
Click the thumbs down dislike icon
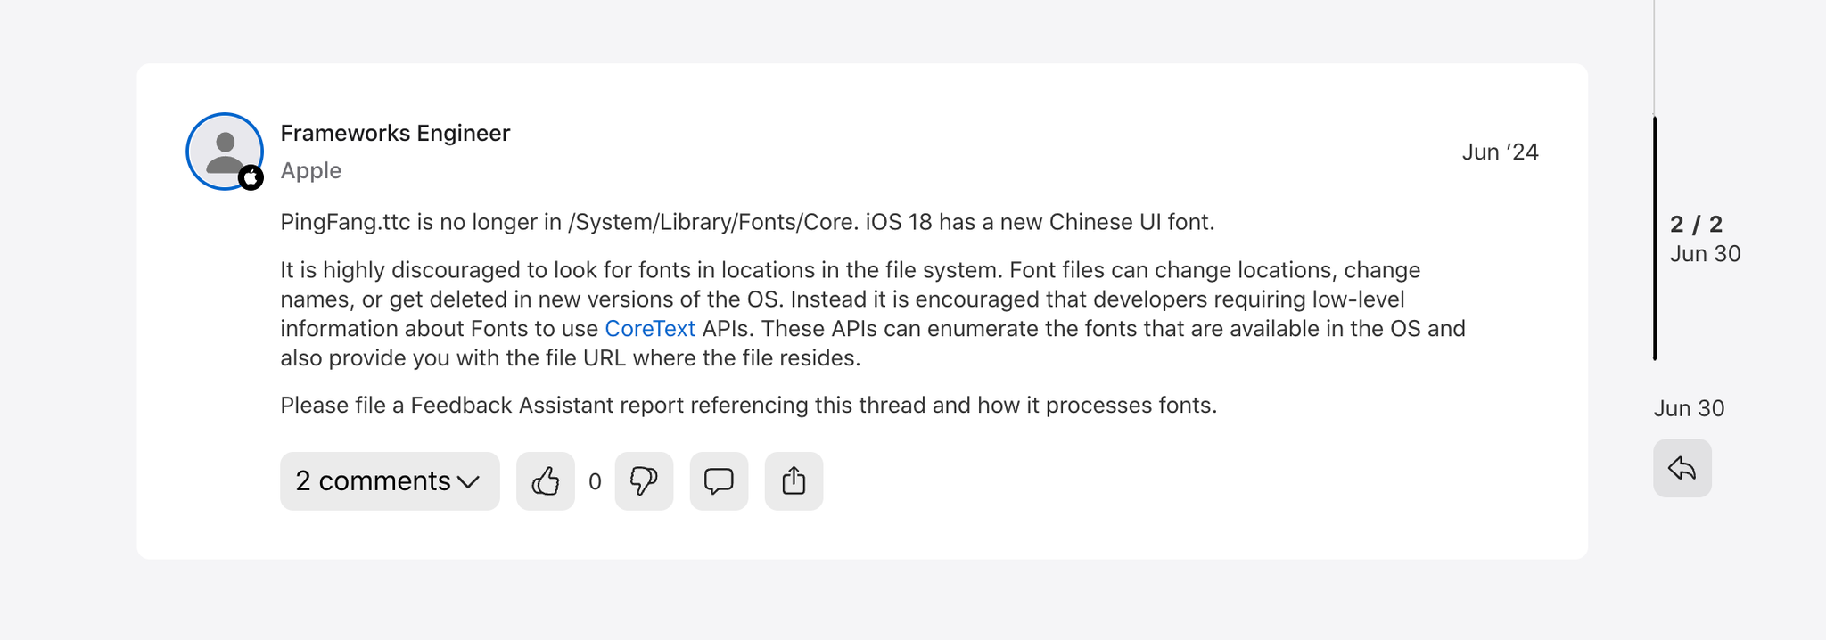(x=644, y=481)
